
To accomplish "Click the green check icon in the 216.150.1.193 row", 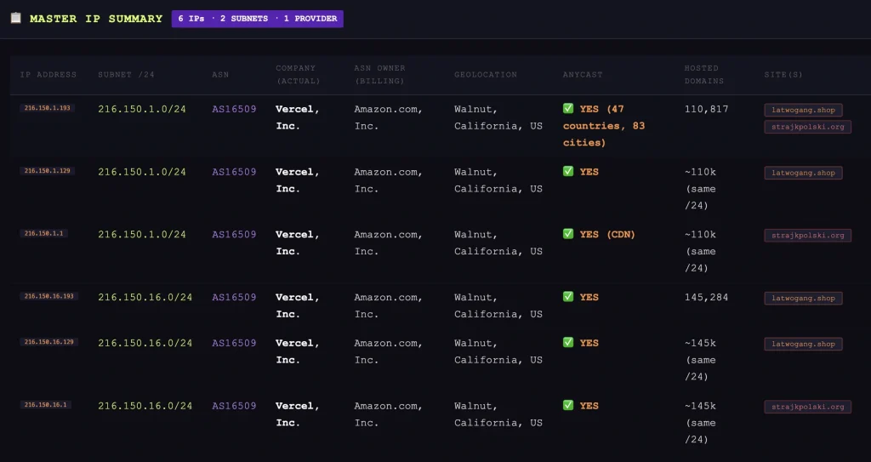I will tap(567, 108).
